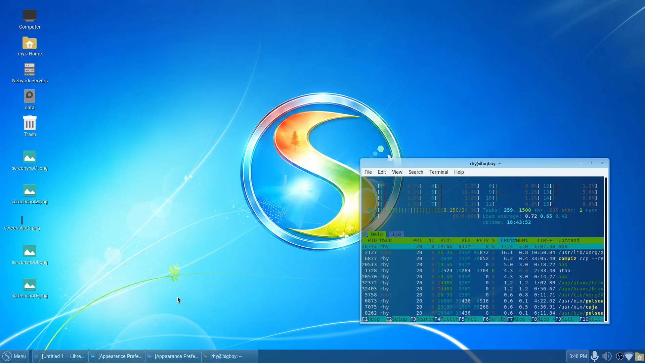Sort htop by VIRT column header

446,240
